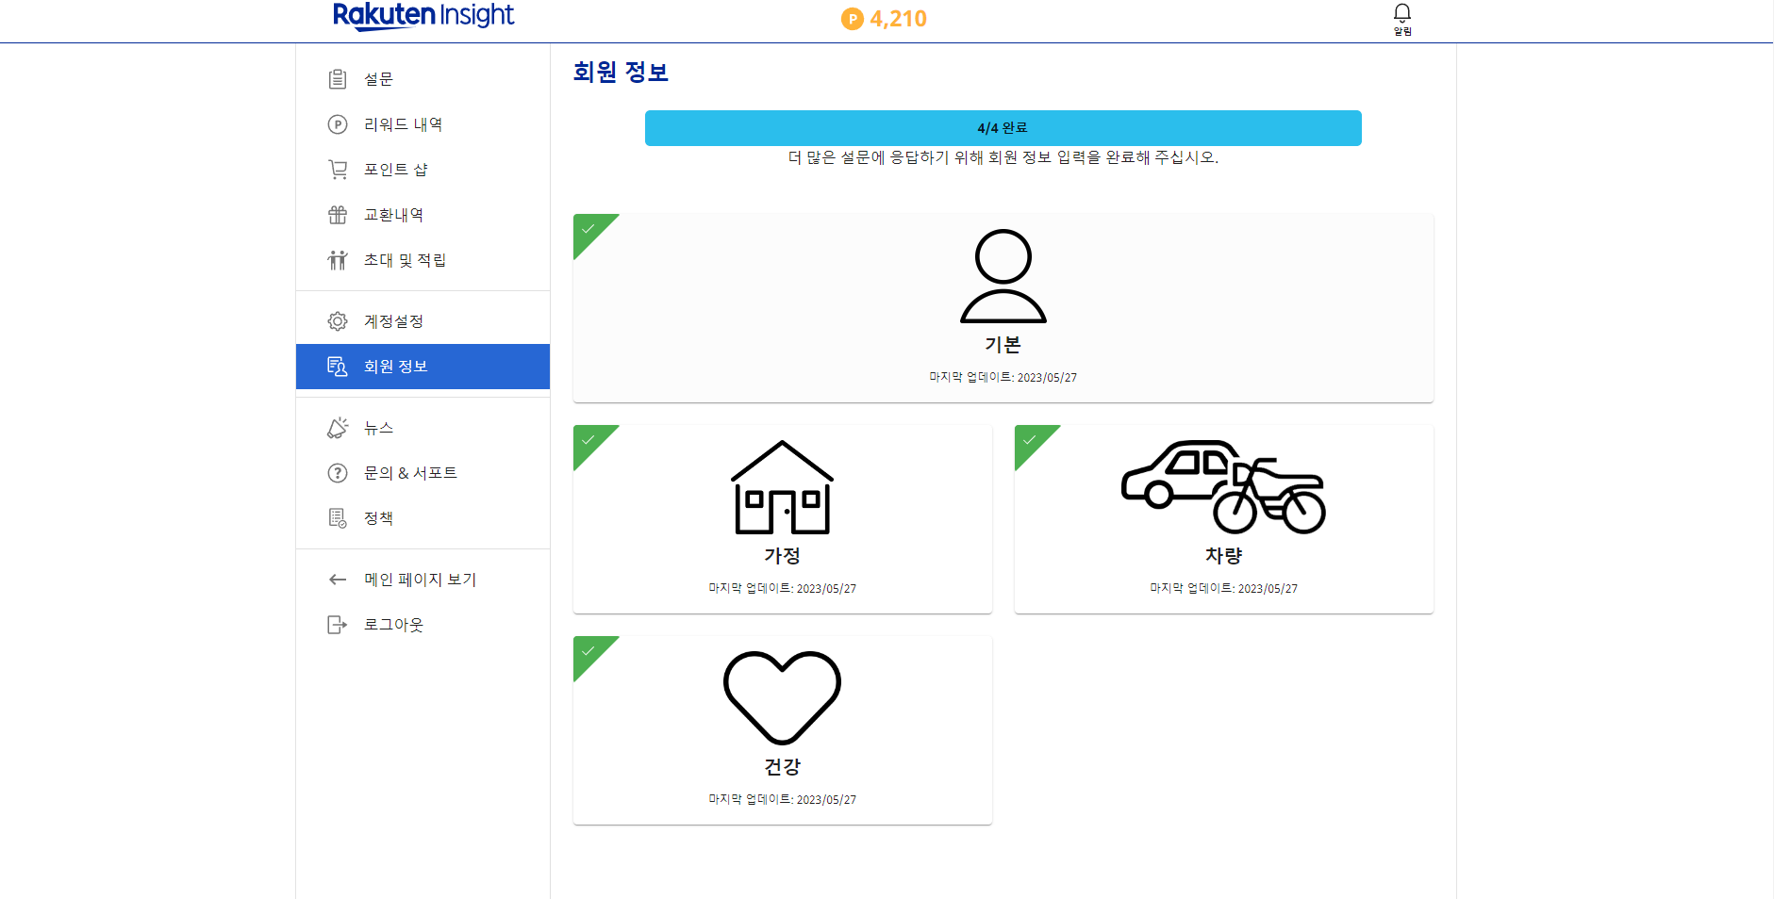The image size is (1774, 899).
Task: Click the 더 많은 설문에 응답하기 message text
Action: click(x=1003, y=157)
